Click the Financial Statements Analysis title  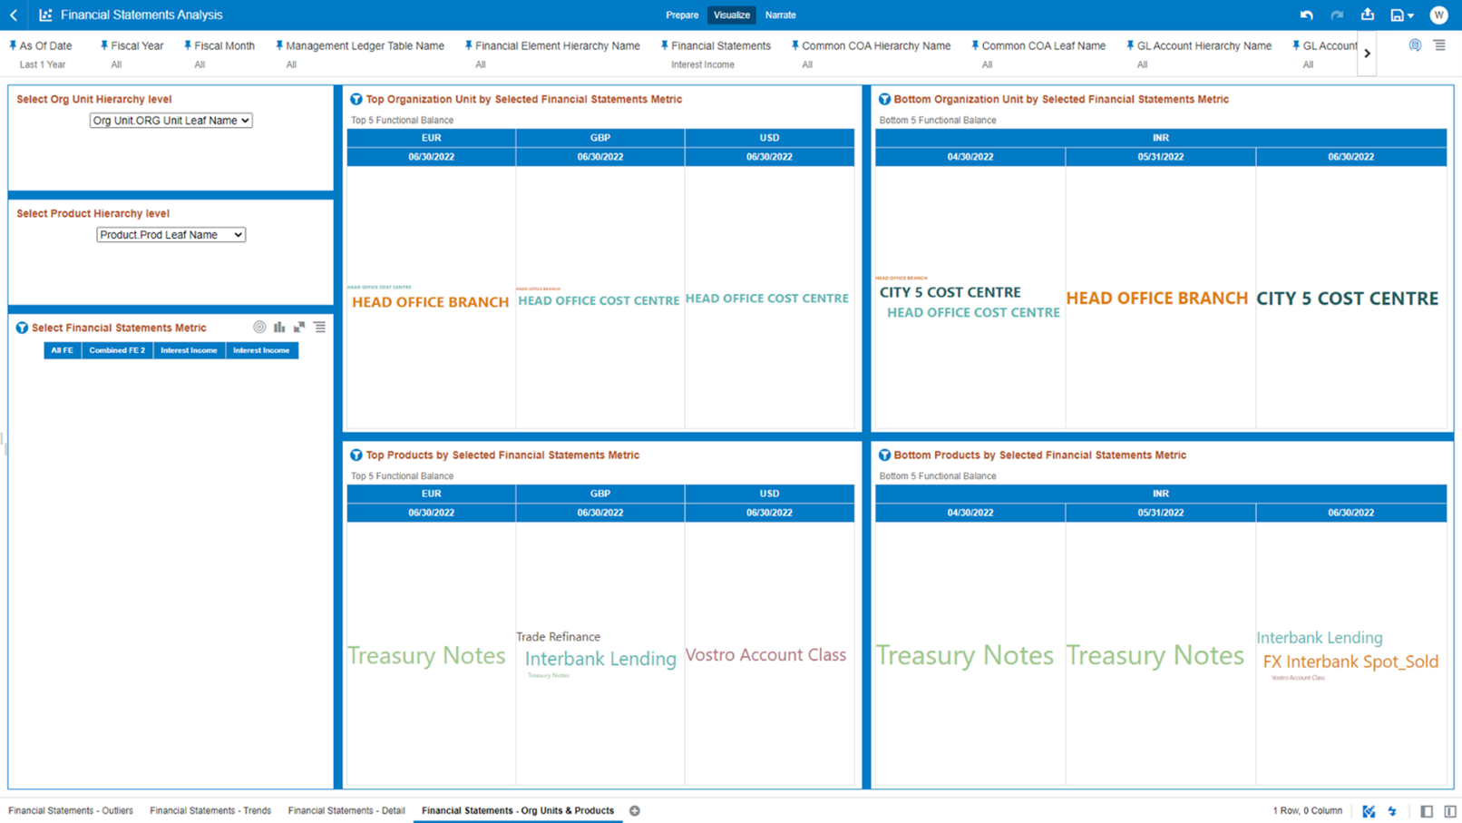tap(141, 15)
